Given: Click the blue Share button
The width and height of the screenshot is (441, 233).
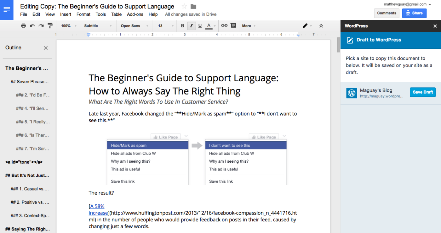Looking at the screenshot, I should pyautogui.click(x=414, y=13).
